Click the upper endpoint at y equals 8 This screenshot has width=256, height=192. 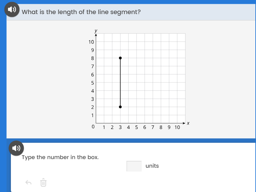point(120,58)
